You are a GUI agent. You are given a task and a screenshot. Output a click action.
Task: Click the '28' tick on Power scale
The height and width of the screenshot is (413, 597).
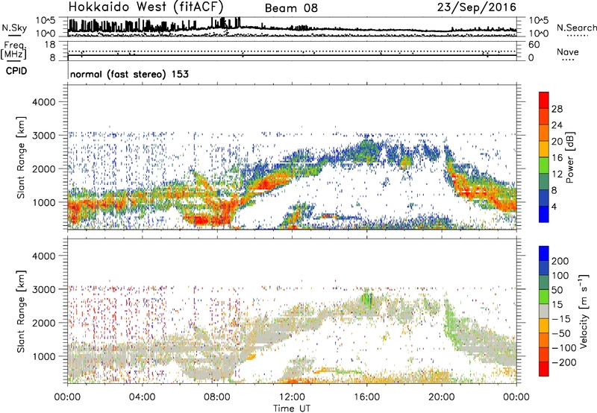pos(557,109)
